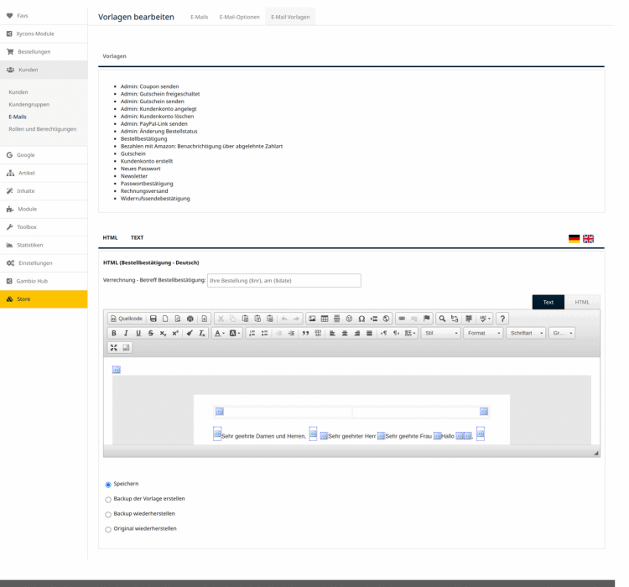Toggle subscript formatting
Image resolution: width=629 pixels, height=587 pixels.
click(163, 333)
